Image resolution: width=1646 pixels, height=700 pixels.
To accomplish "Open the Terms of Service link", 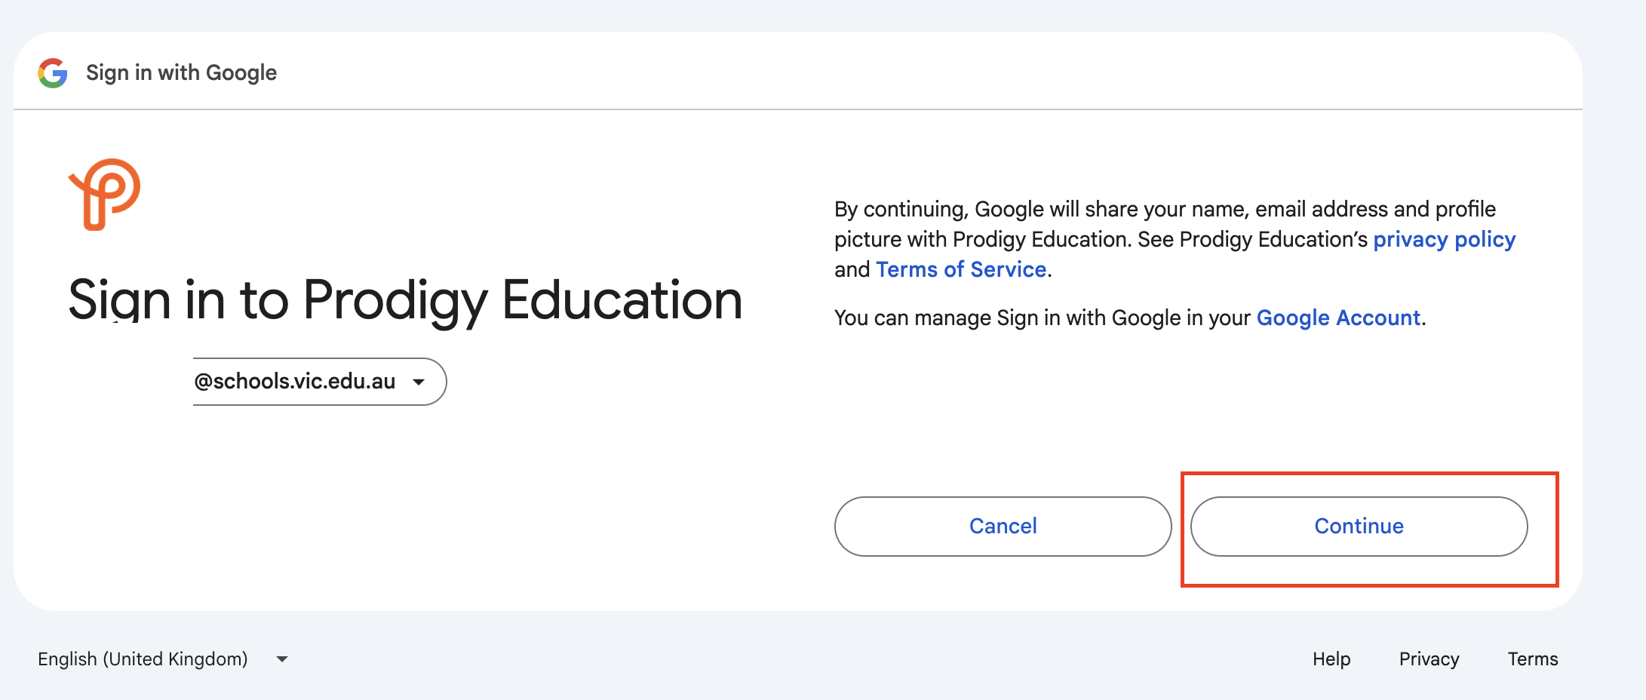I will pyautogui.click(x=961, y=270).
